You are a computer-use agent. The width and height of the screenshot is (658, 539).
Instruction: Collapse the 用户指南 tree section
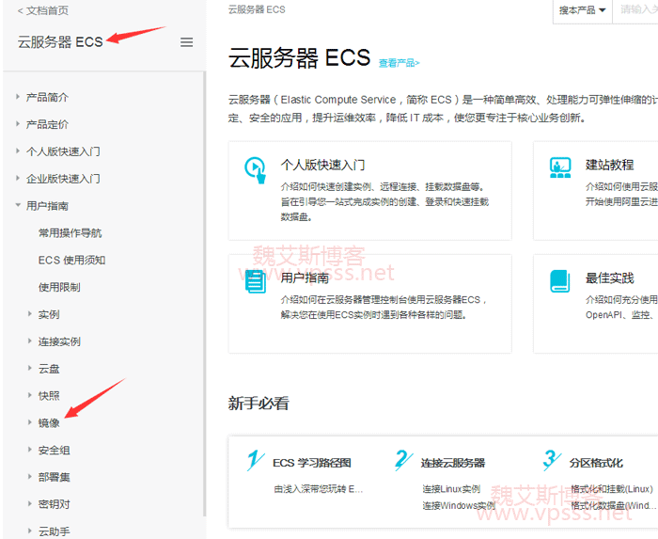[x=18, y=205]
